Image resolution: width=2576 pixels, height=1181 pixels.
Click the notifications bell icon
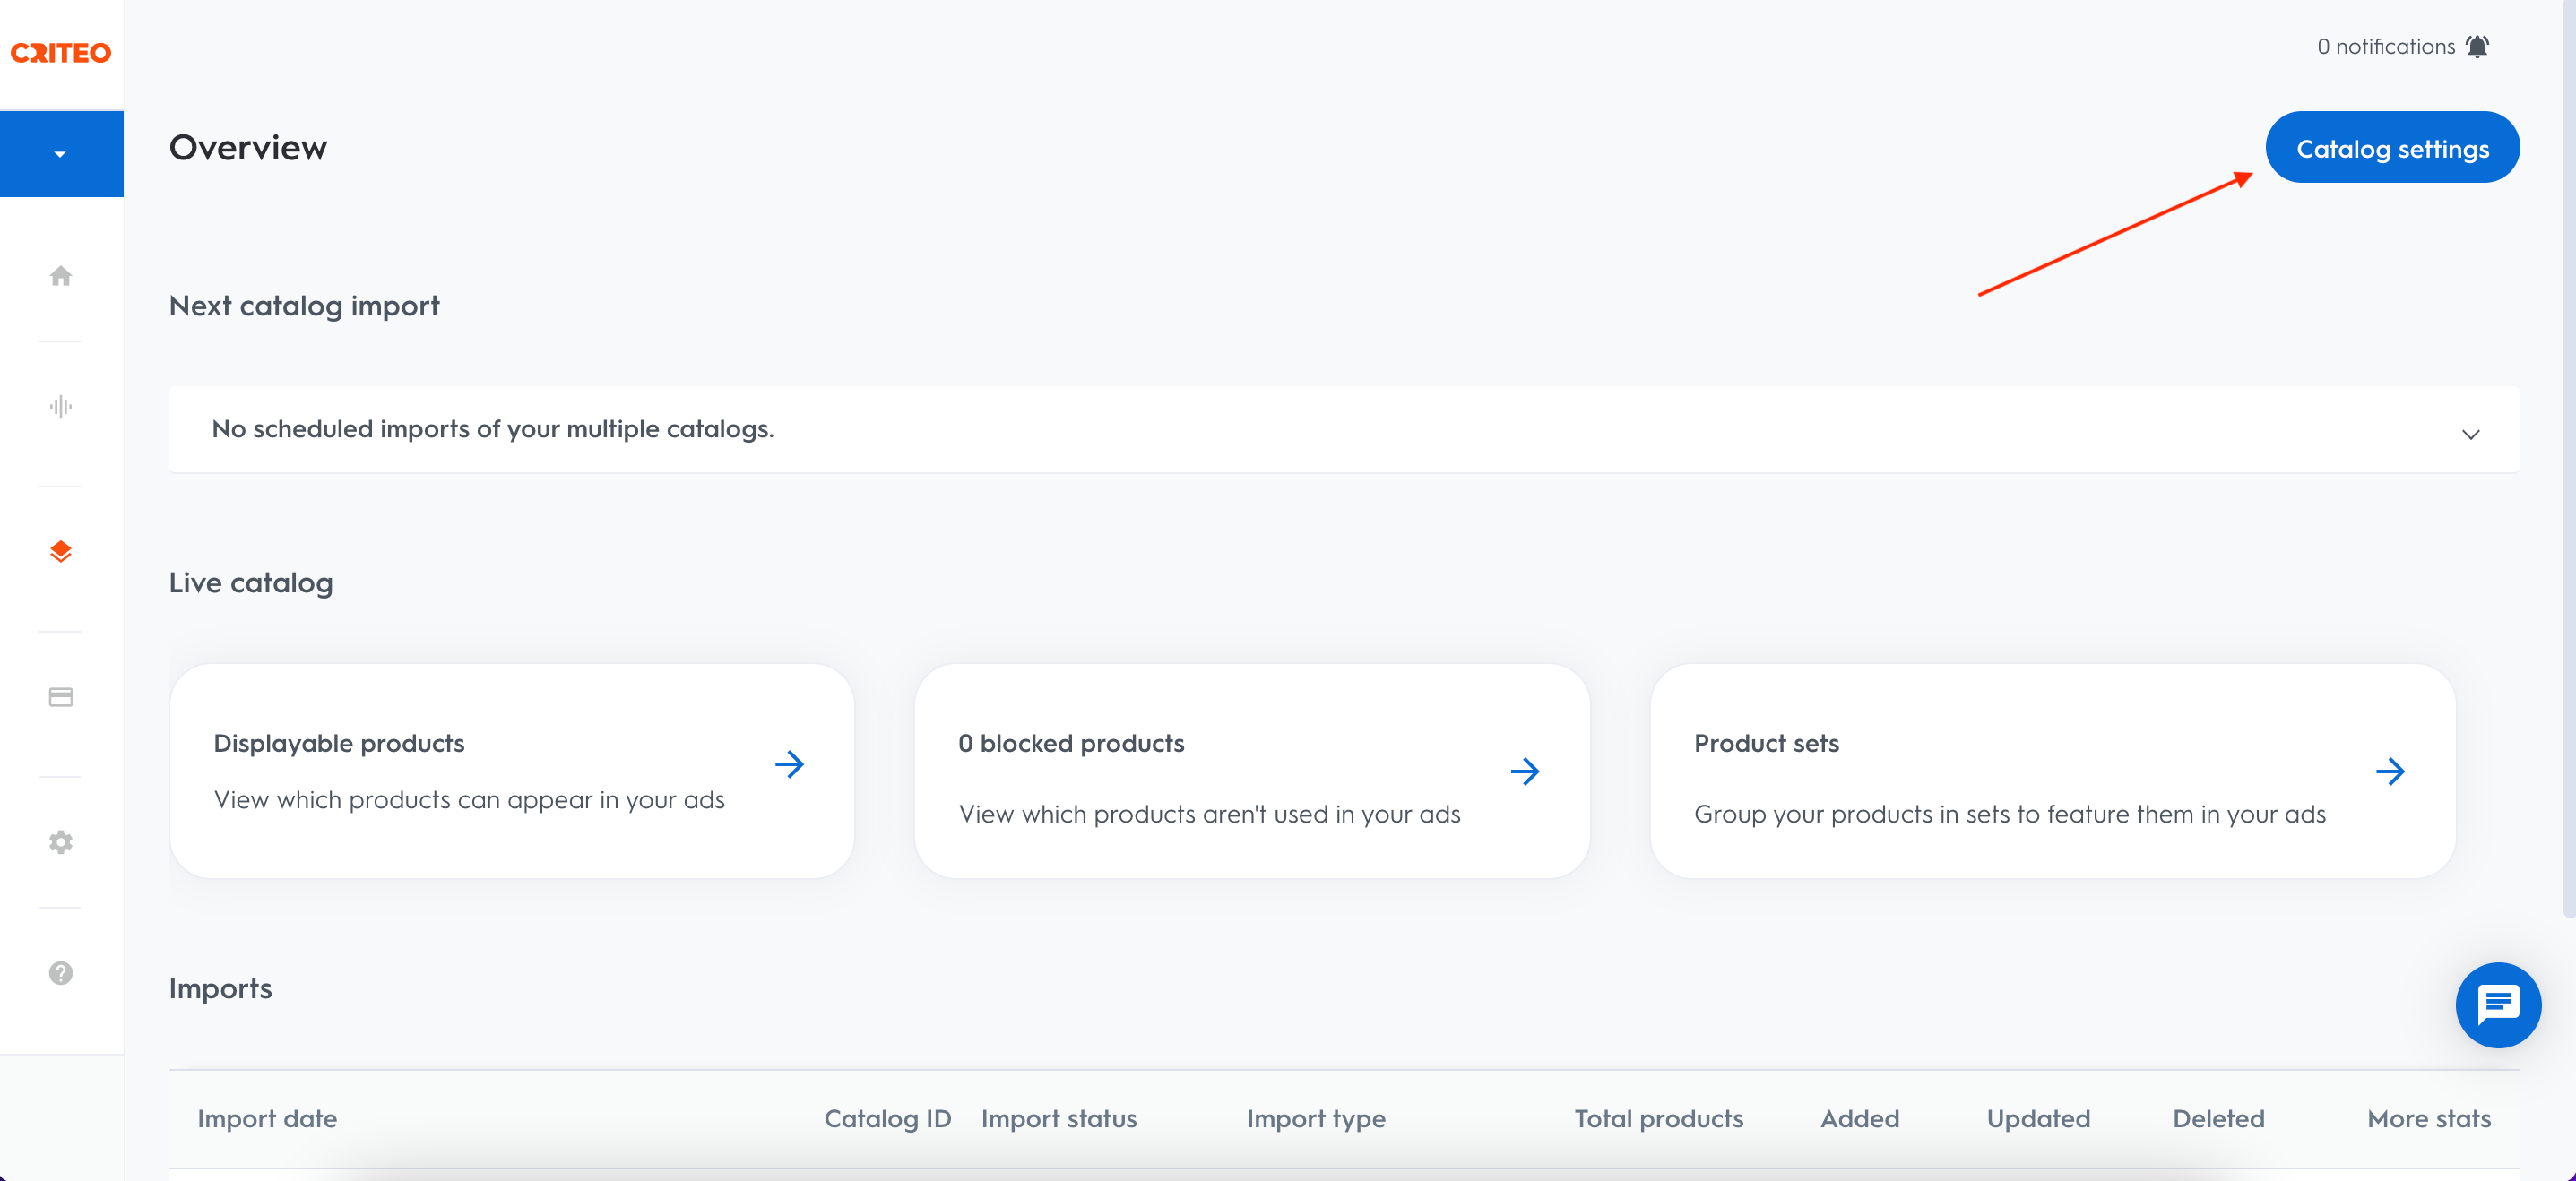coord(2478,47)
